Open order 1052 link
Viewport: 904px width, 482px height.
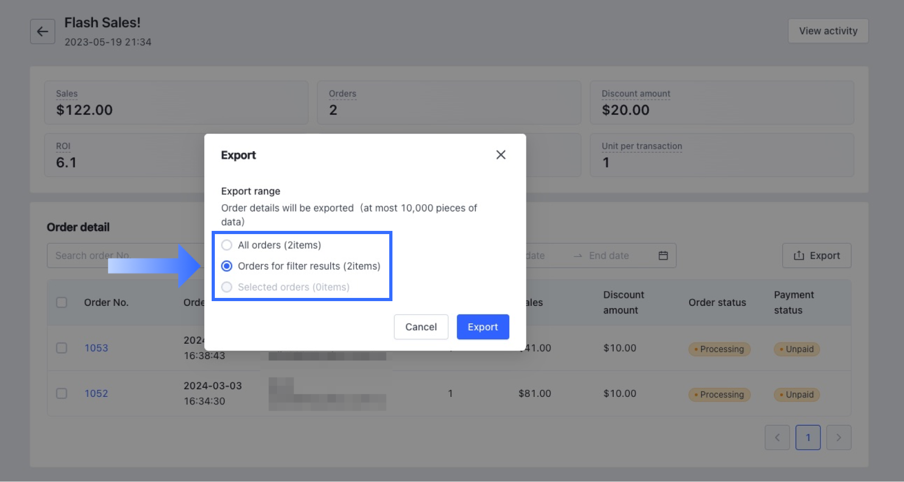click(96, 394)
